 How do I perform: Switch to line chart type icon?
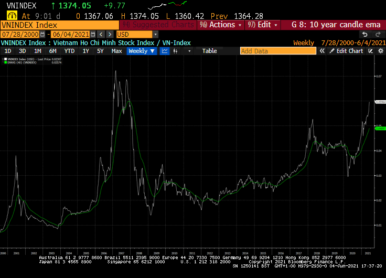coord(165,51)
